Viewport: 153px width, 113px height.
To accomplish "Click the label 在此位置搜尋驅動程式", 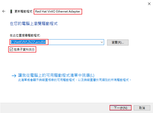I will coord(25,35).
